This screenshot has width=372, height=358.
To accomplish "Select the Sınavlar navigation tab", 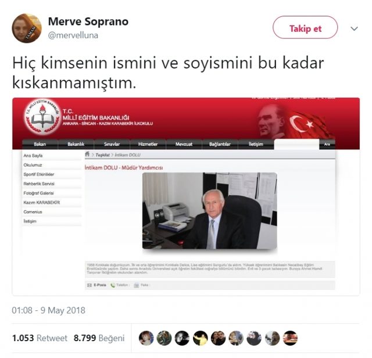I will pyautogui.click(x=112, y=144).
